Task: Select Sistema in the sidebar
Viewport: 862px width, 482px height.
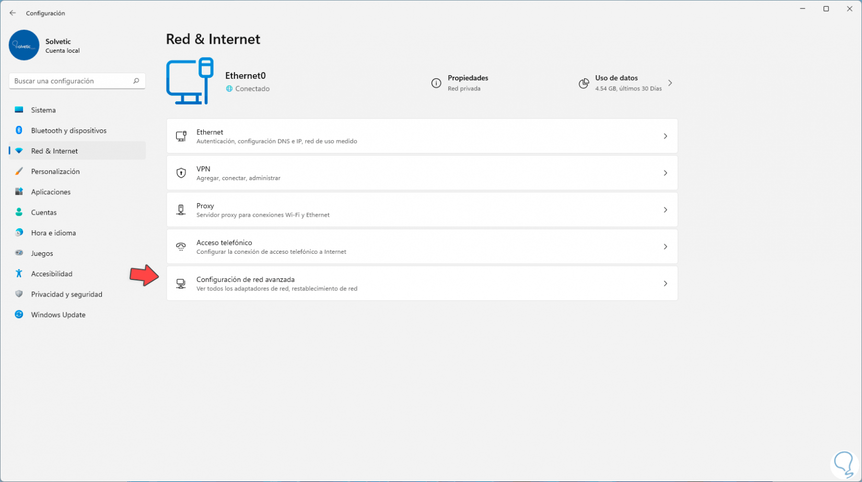Action: pyautogui.click(x=43, y=110)
